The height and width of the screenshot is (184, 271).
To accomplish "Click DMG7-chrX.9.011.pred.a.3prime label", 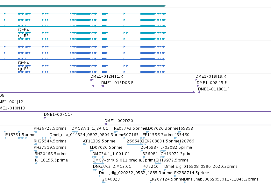I will pyautogui.click(x=124, y=161).
